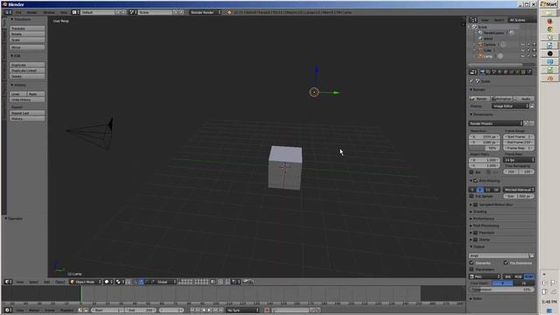Enable the Sampled Motion Blur checkbox

pyautogui.click(x=475, y=205)
